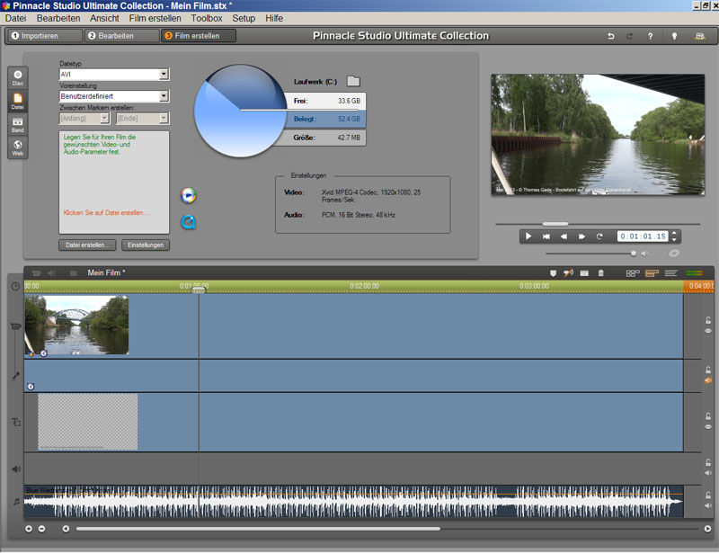Select the Band (tape) output icon
This screenshot has height=553, width=719.
coord(17,124)
